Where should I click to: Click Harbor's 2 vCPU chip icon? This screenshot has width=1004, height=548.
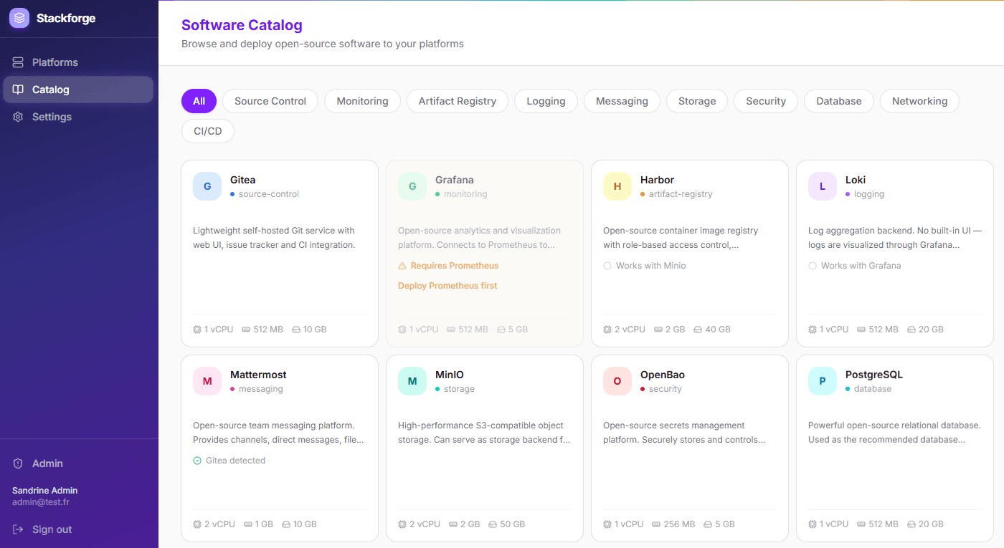coord(607,330)
